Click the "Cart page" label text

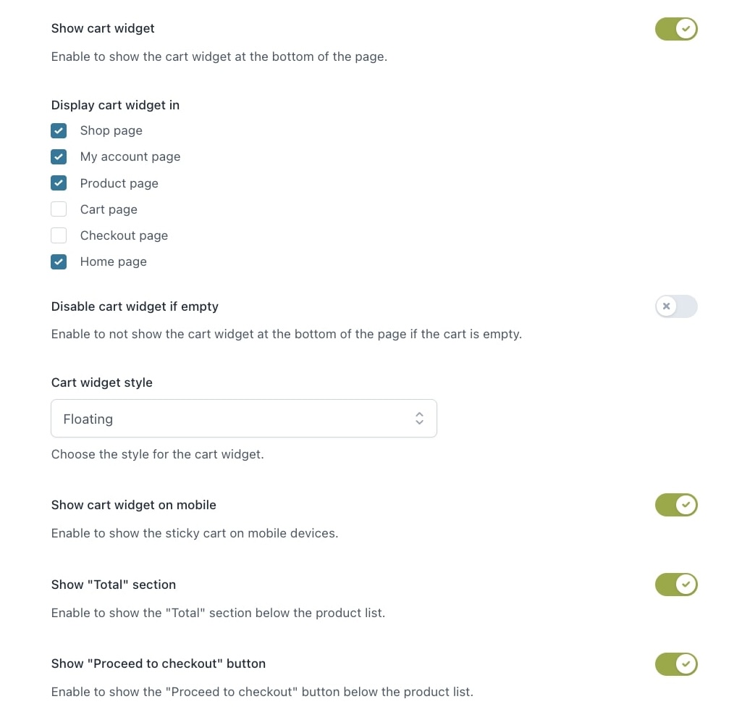[109, 209]
